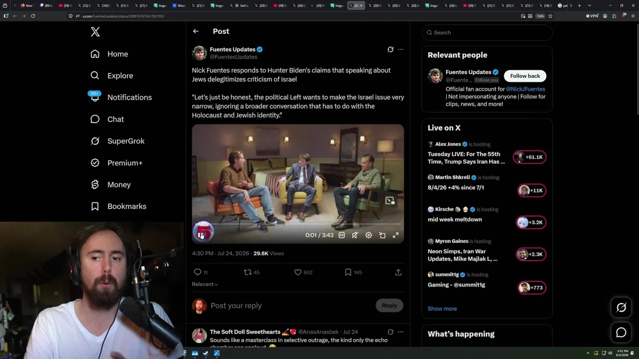Unmute the video audio
Screen dimensions: 639x359
point(355,235)
